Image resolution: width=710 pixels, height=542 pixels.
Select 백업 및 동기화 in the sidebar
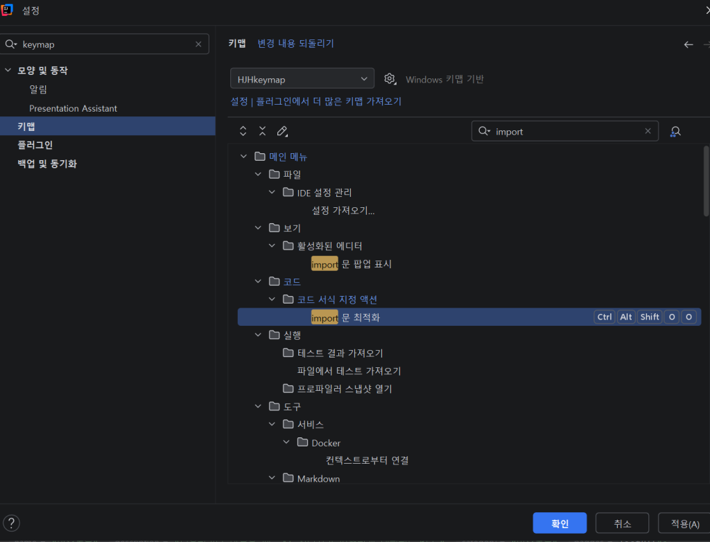tap(47, 164)
